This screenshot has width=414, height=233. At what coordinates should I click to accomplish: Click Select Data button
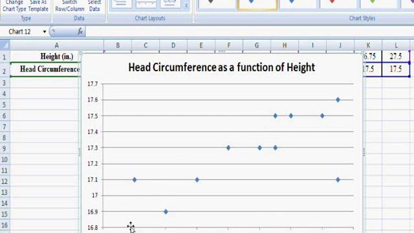pyautogui.click(x=94, y=6)
